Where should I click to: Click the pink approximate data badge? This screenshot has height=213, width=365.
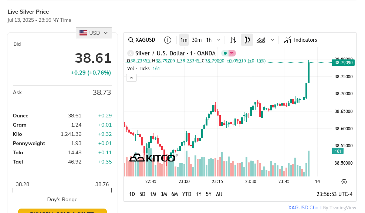pyautogui.click(x=232, y=53)
